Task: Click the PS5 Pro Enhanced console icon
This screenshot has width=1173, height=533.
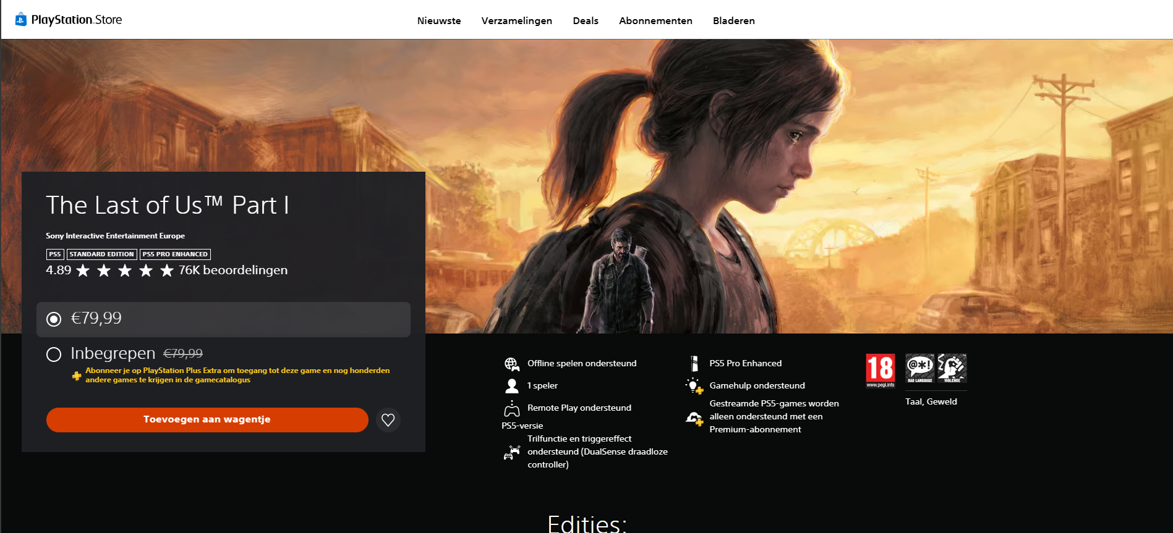Action: click(694, 364)
